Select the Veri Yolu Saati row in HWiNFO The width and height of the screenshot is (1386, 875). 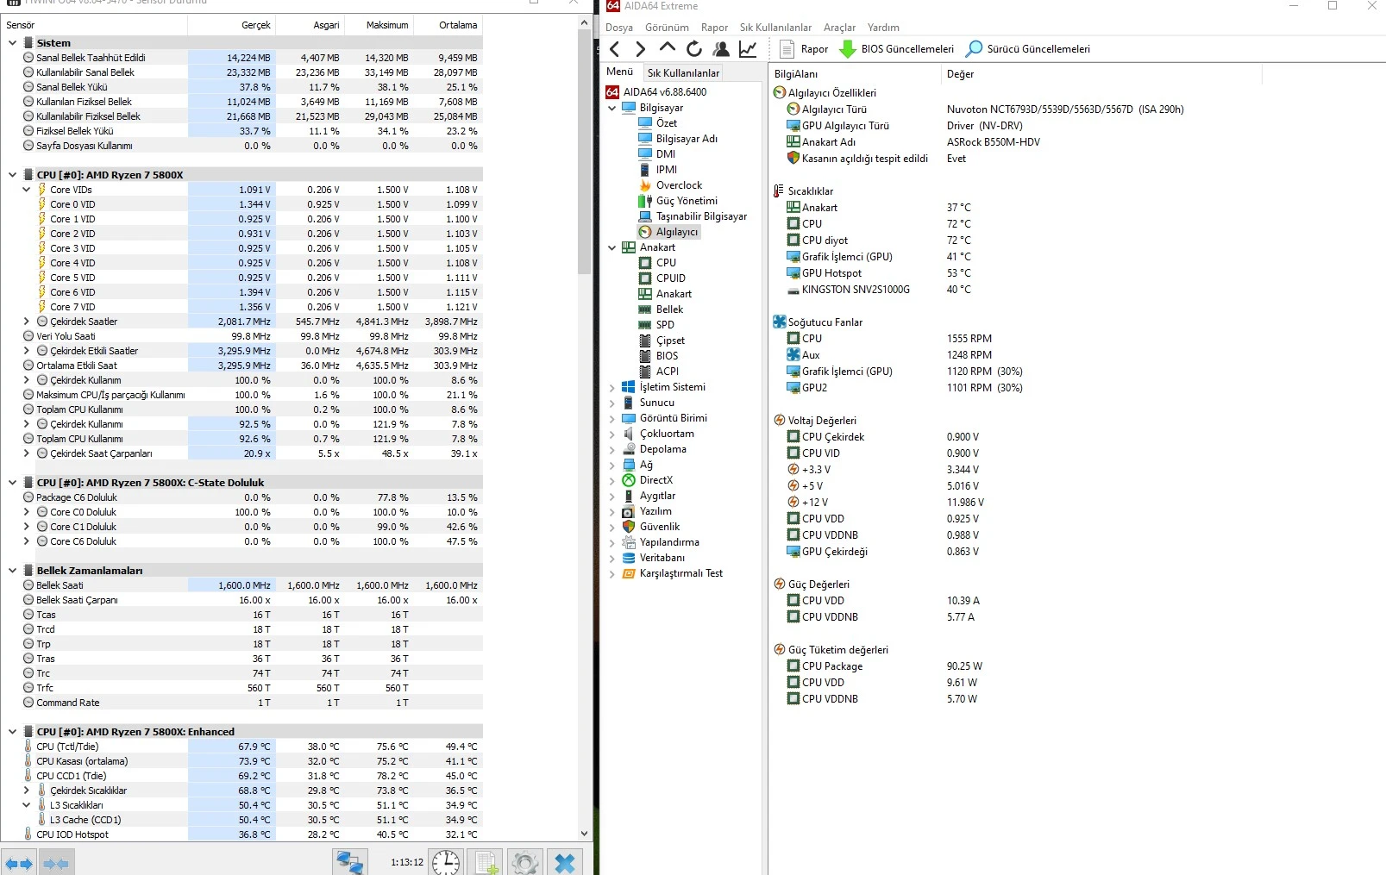coord(241,336)
